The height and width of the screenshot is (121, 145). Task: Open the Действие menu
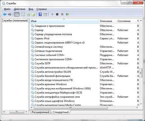pos(19,9)
